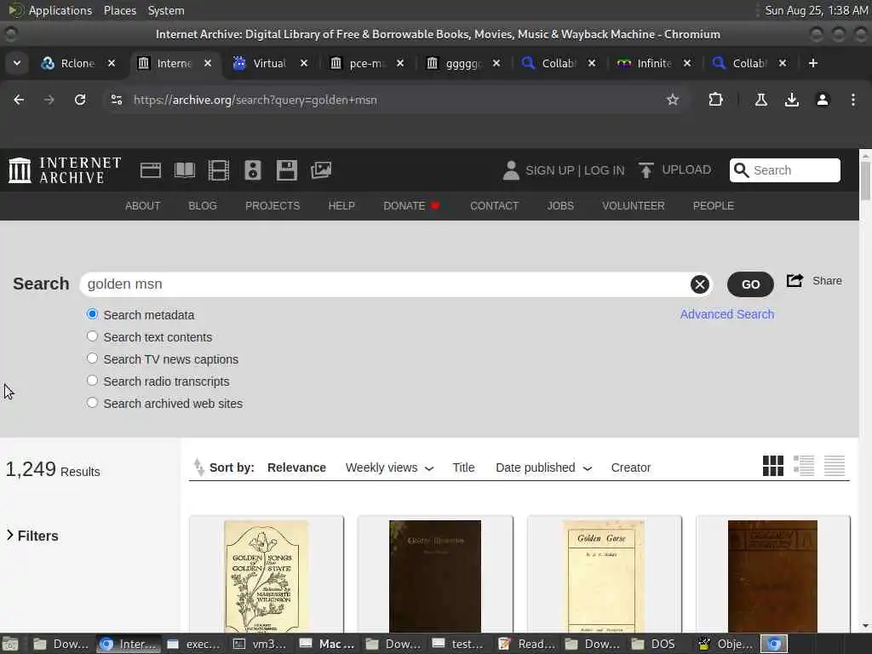The width and height of the screenshot is (872, 654).
Task: Expand the Filters section
Action: coord(32,536)
